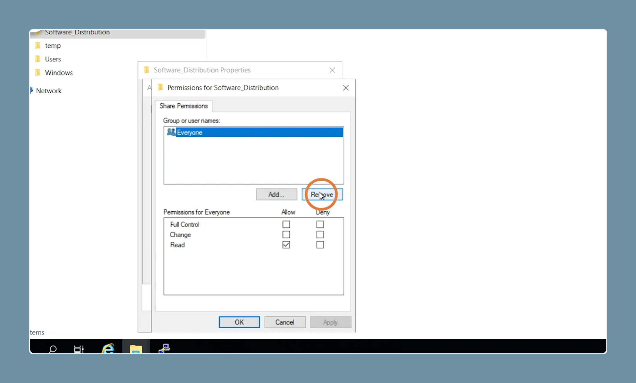Click the Read permission row label
The width and height of the screenshot is (636, 383).
(x=177, y=245)
